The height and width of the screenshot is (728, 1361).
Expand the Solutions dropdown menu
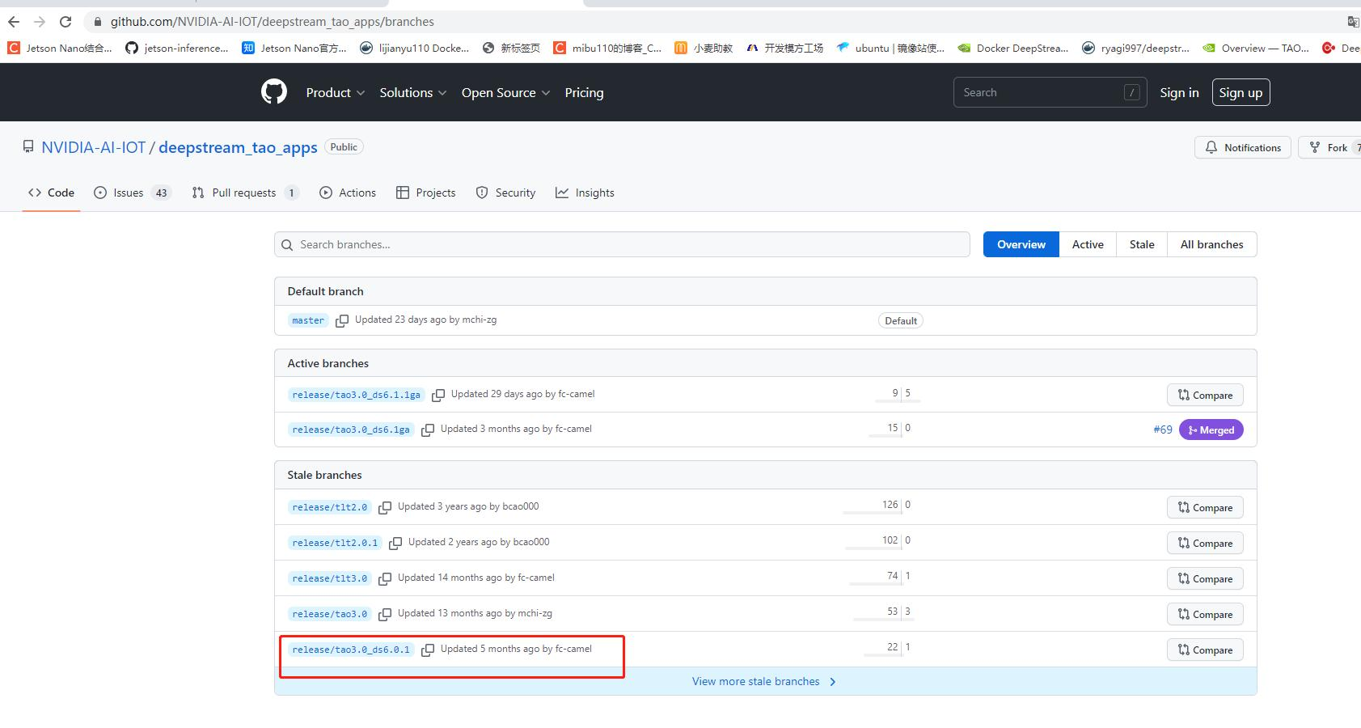[413, 93]
